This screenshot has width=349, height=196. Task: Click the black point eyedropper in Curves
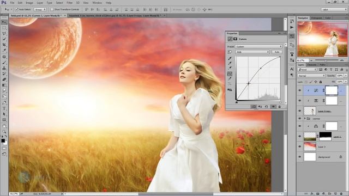230,58
